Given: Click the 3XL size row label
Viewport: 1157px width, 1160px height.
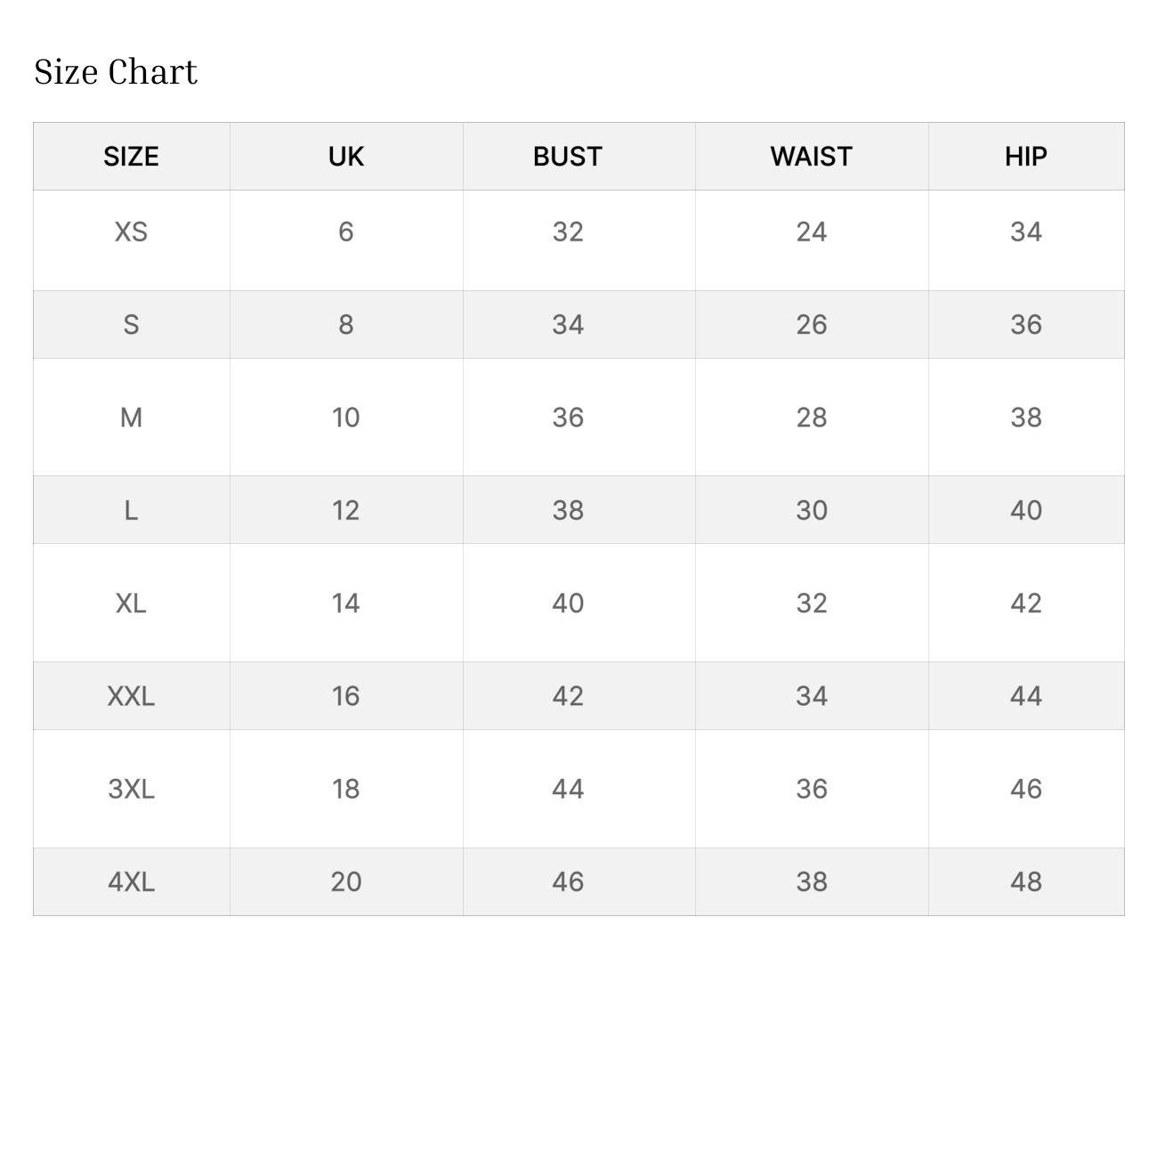Looking at the screenshot, I should tap(131, 789).
